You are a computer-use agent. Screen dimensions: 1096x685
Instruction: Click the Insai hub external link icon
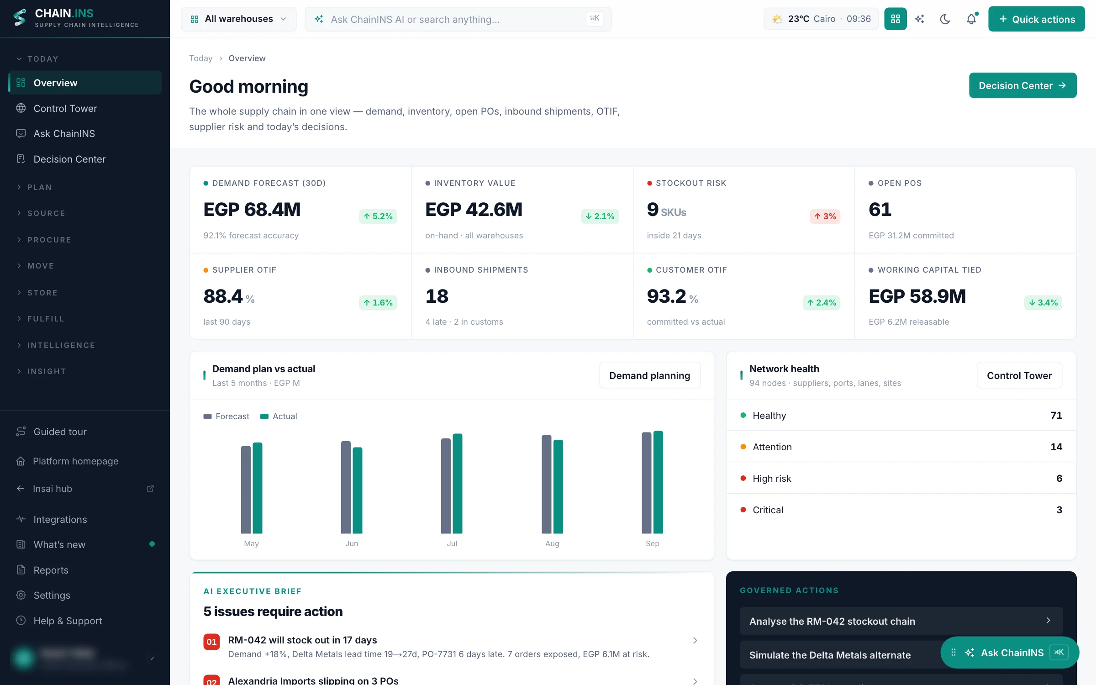(x=150, y=489)
